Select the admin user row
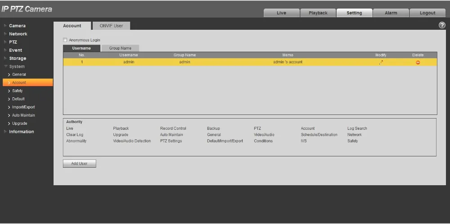Screen dimensions: 450x224 point(250,62)
